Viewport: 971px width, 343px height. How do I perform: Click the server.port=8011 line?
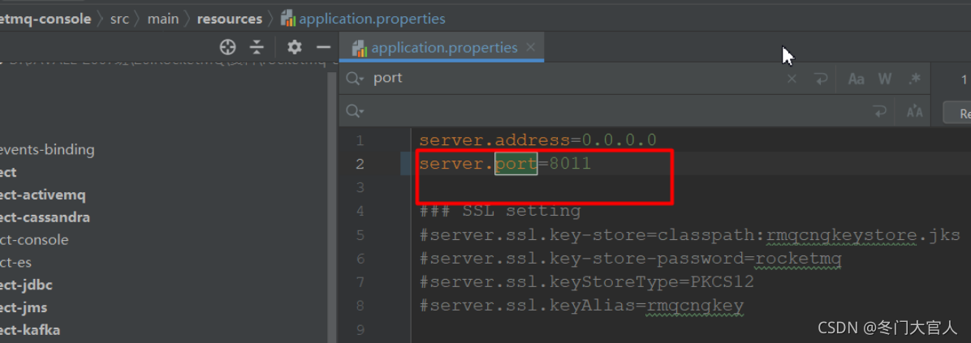tap(505, 164)
